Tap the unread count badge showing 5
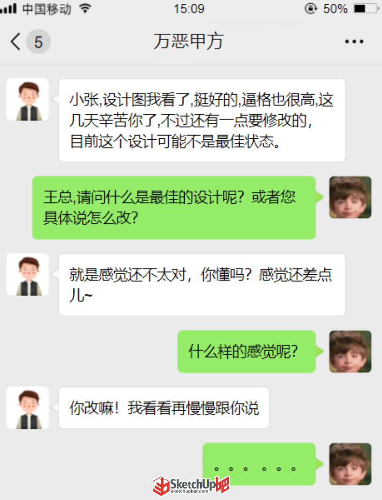382x500 pixels. click(38, 42)
